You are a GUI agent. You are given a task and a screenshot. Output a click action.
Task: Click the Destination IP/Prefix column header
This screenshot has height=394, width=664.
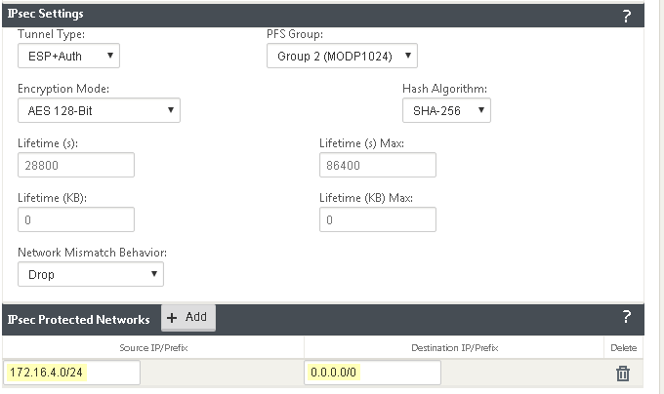454,347
